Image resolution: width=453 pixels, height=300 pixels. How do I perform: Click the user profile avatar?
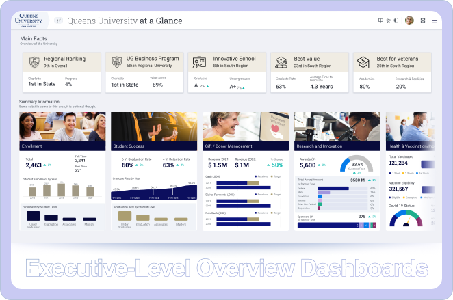pyautogui.click(x=409, y=21)
